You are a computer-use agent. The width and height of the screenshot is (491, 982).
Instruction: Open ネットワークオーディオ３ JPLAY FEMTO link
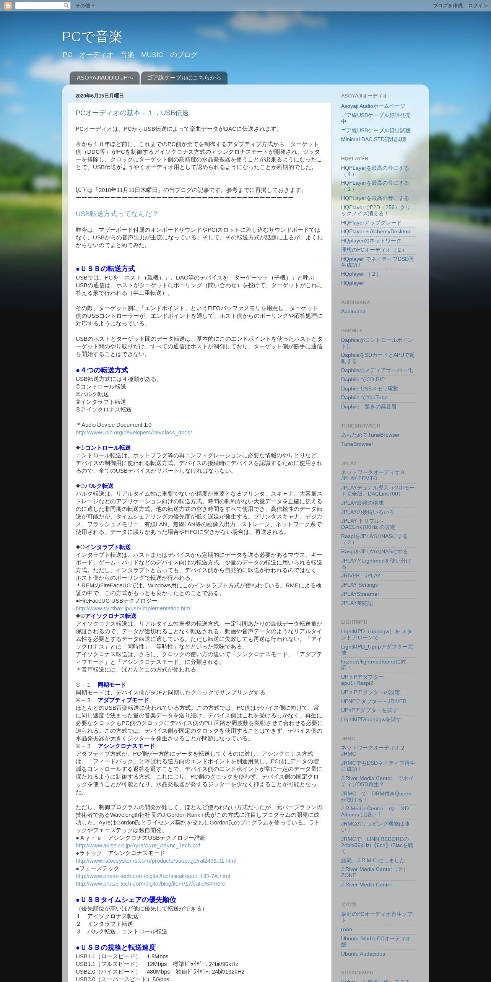[x=373, y=475]
